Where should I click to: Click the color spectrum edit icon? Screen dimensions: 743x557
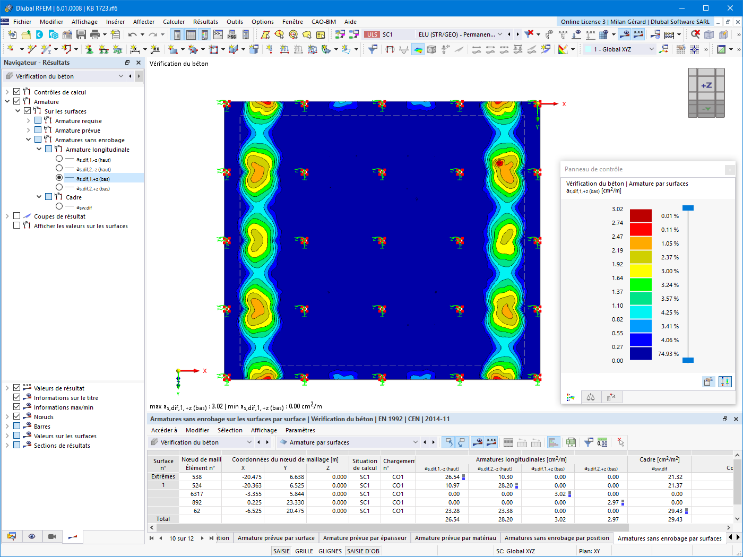tap(563, 49)
